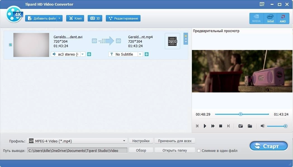Image resolution: width=293 pixels, height=167 pixels.
Task: Click the current time 00:48:29
Action: point(203,114)
